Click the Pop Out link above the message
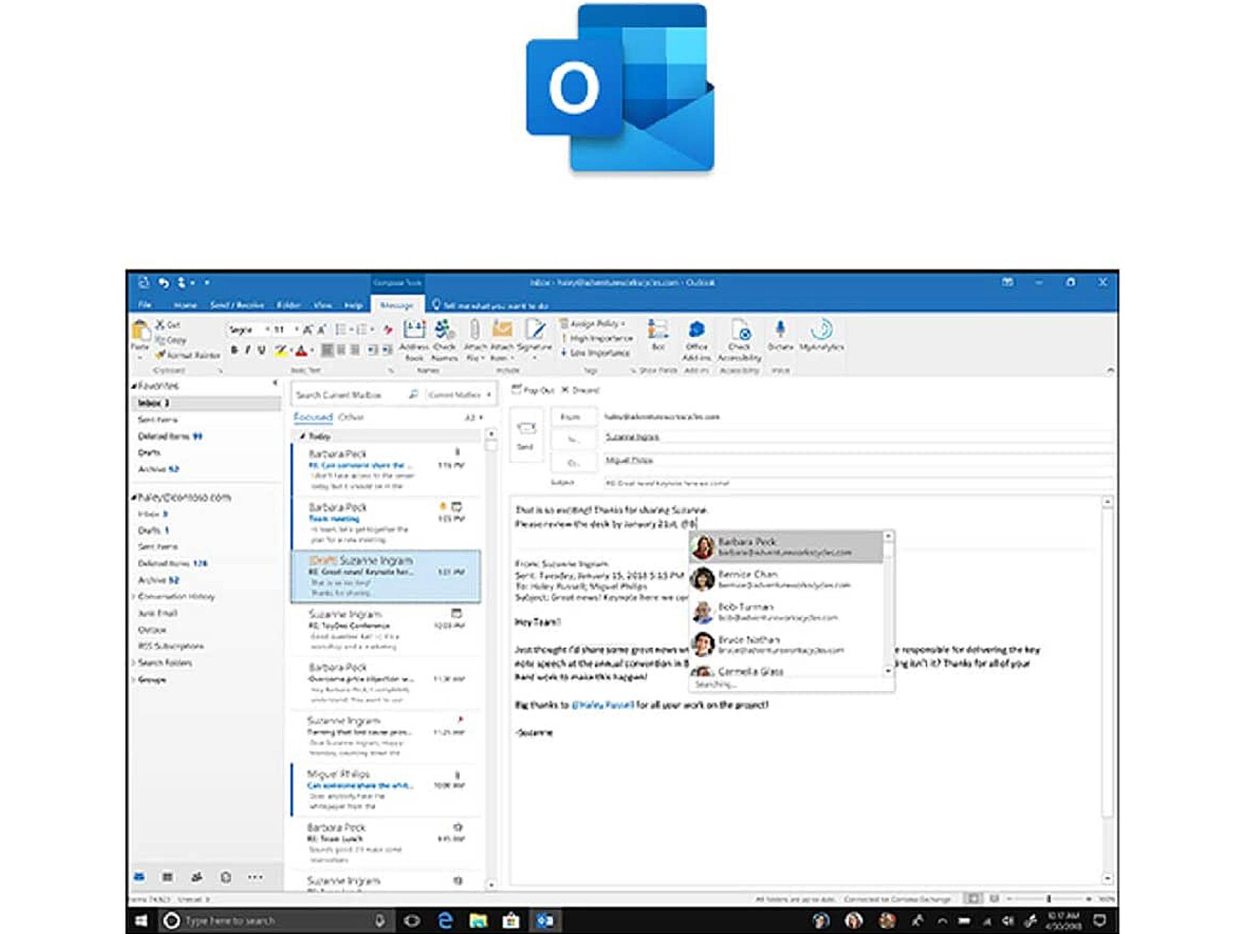The height and width of the screenshot is (934, 1246). (x=540, y=390)
